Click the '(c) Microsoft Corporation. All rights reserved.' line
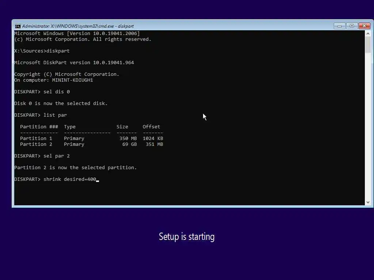This screenshot has width=374, height=280. (83, 39)
